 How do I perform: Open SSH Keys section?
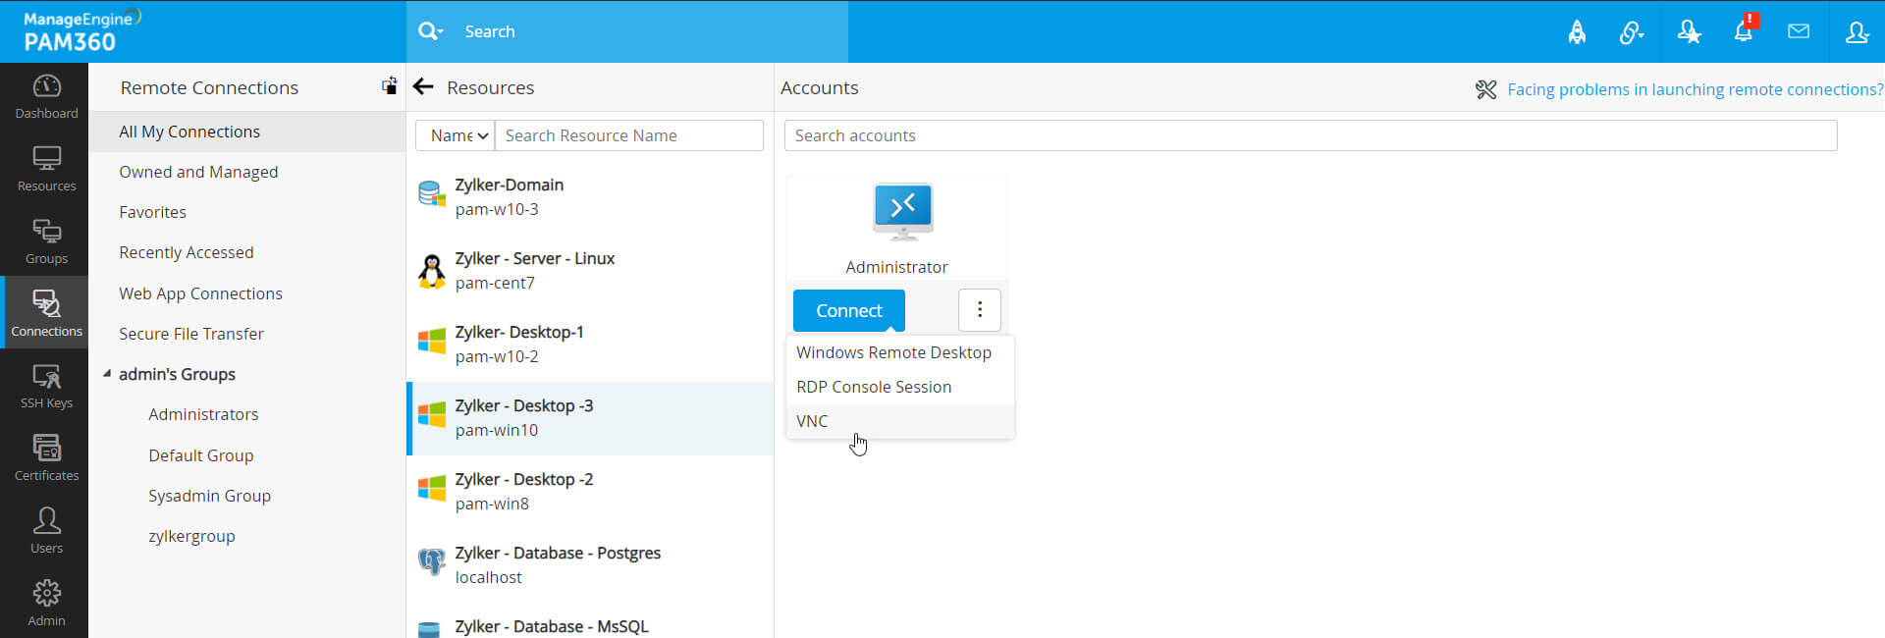click(46, 387)
